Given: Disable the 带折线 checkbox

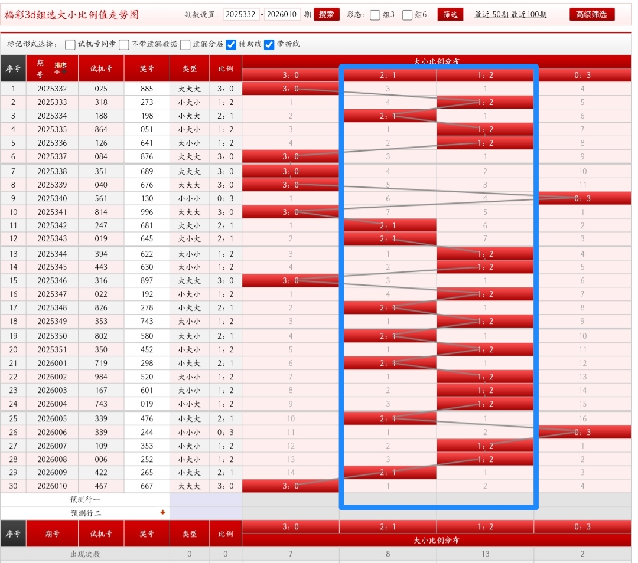Looking at the screenshot, I should pyautogui.click(x=269, y=44).
